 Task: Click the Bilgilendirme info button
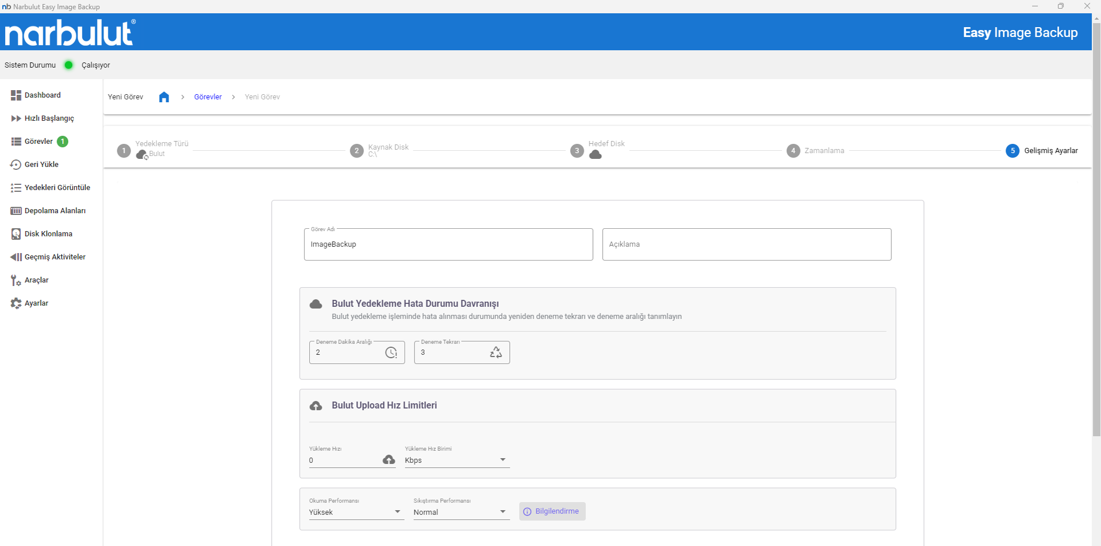[x=552, y=511]
